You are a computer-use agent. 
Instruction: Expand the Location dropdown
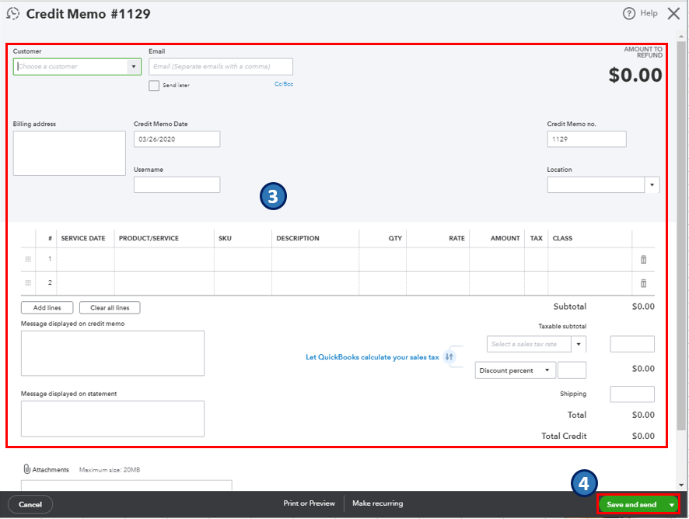652,184
